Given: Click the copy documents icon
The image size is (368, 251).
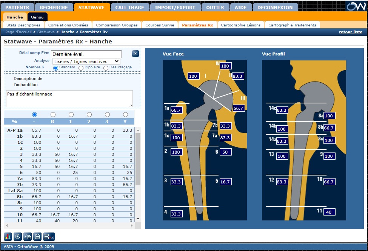Looking at the screenshot, I should 28,236.
